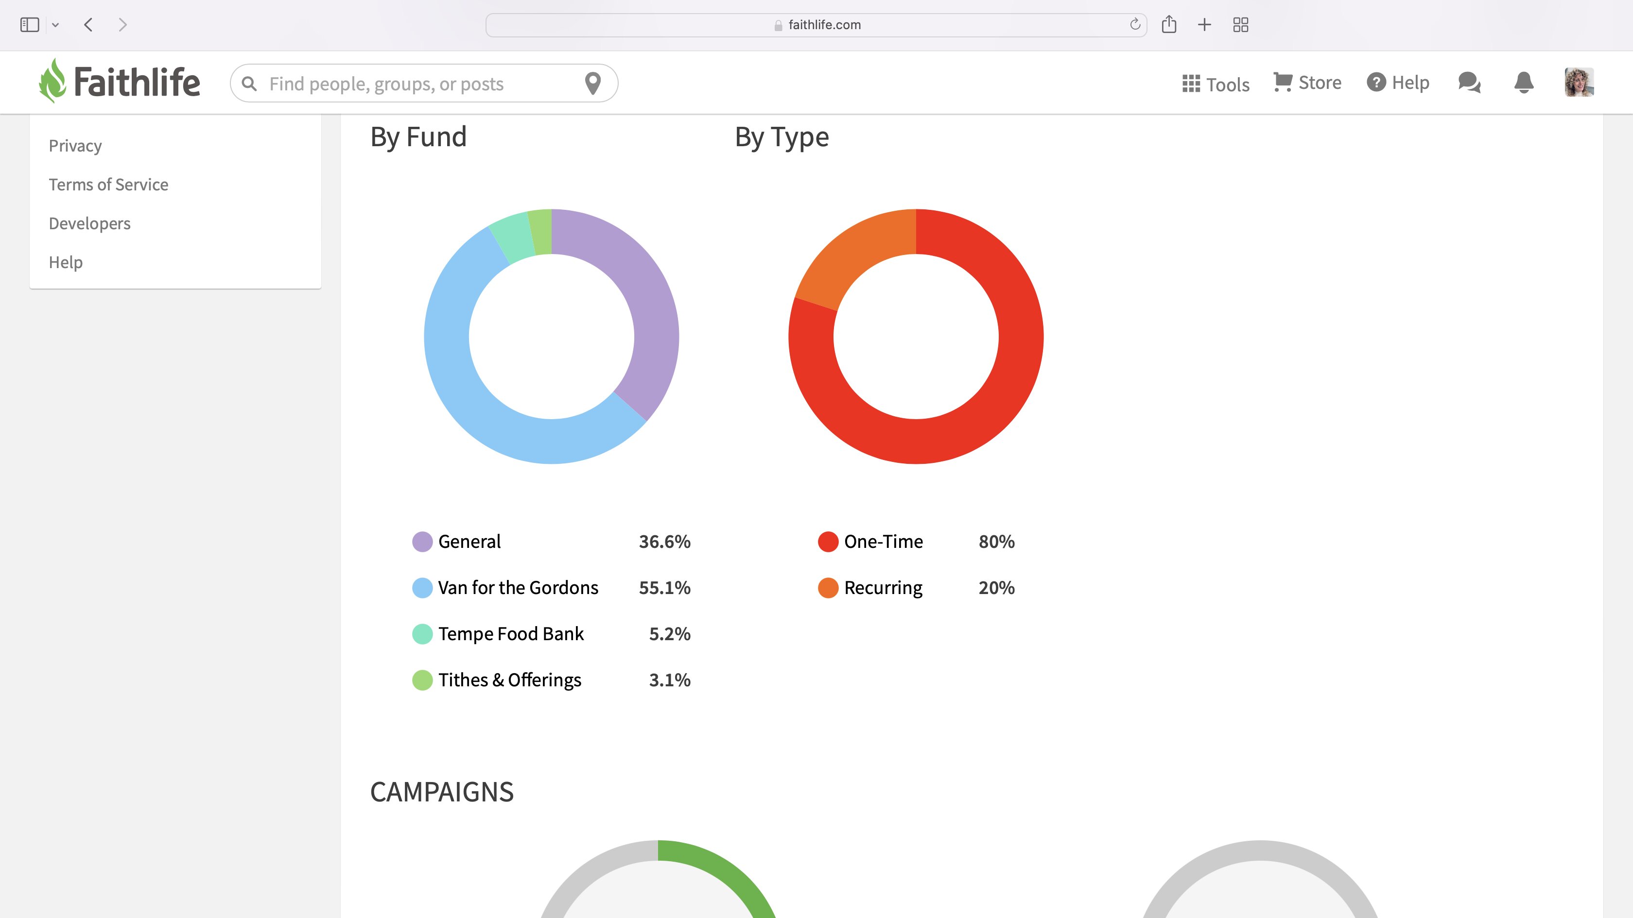Expand the sidebar dropdown chevron
This screenshot has width=1633, height=918.
(56, 25)
